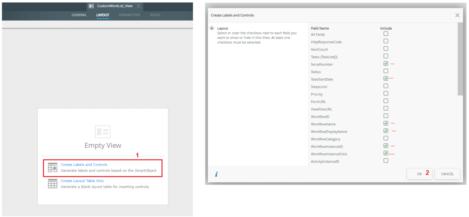
Task: Switch to the GENERAL tab
Action: point(79,15)
